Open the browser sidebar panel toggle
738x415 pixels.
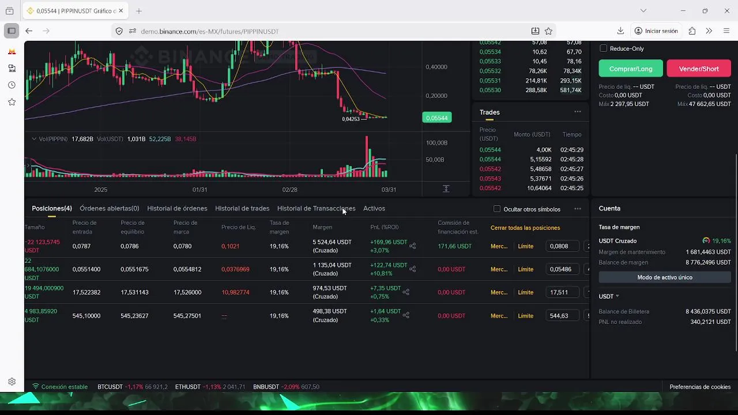tap(12, 31)
